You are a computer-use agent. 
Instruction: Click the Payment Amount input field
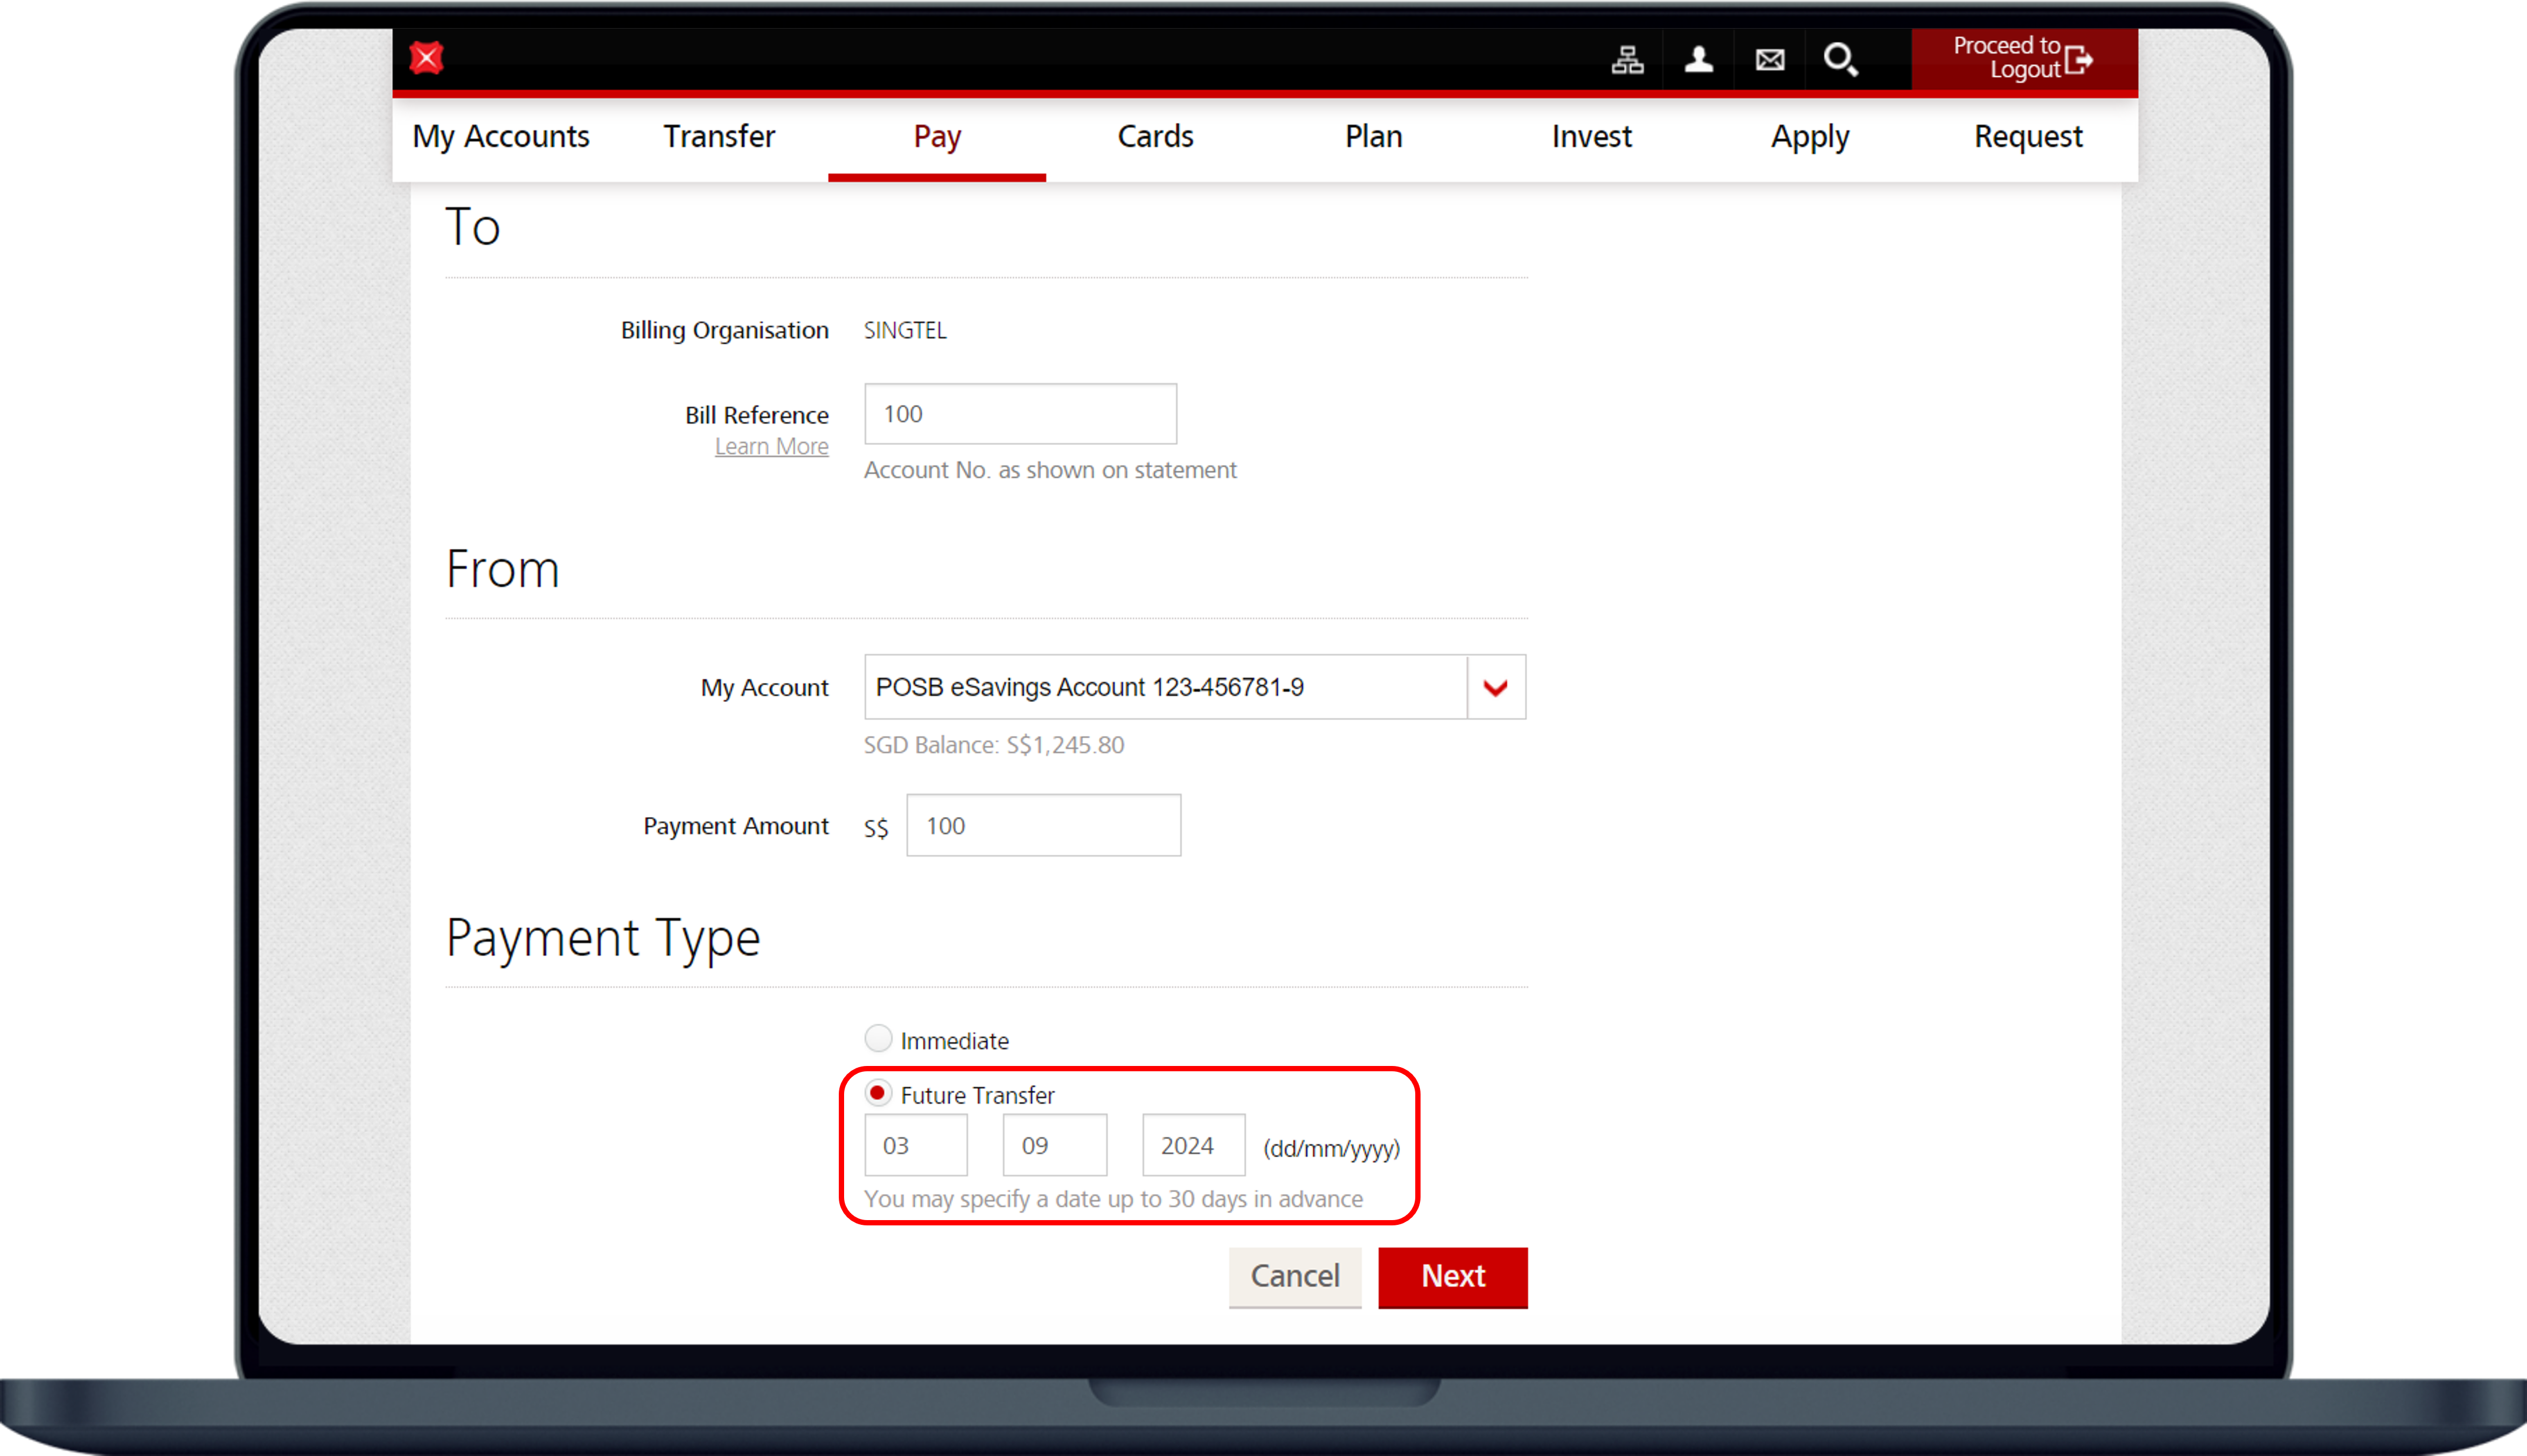1042,825
